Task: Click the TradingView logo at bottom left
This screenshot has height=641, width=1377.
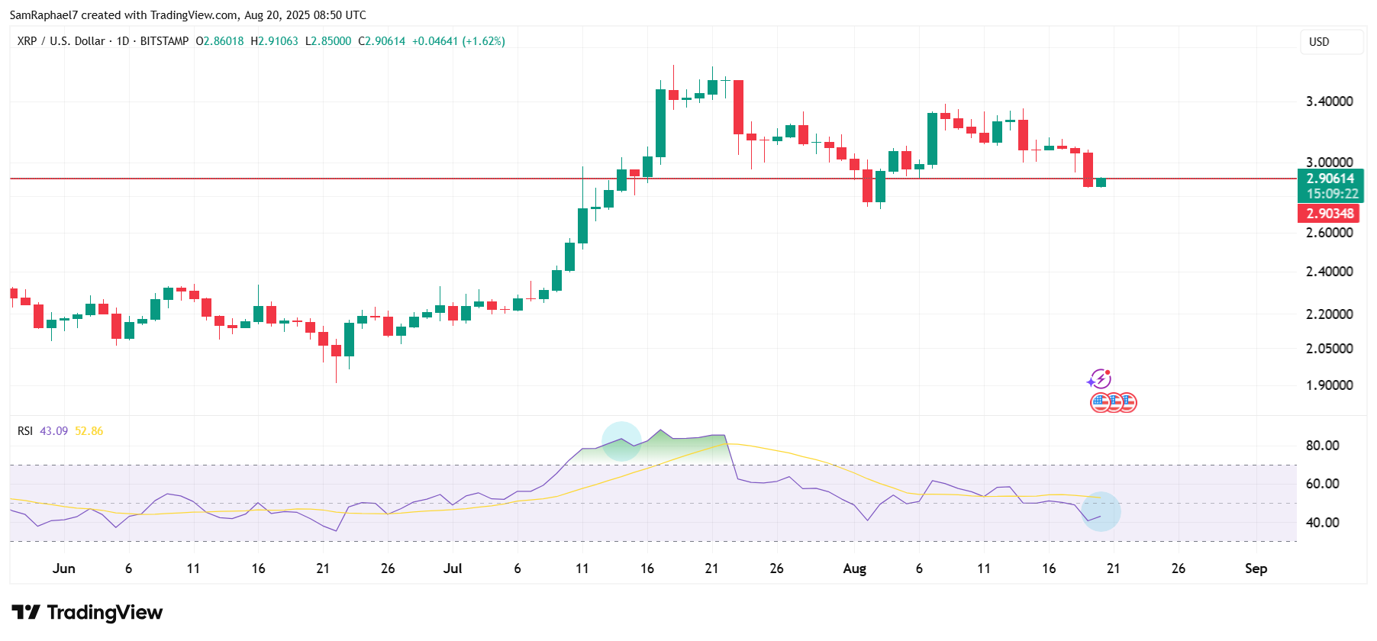Action: (87, 612)
